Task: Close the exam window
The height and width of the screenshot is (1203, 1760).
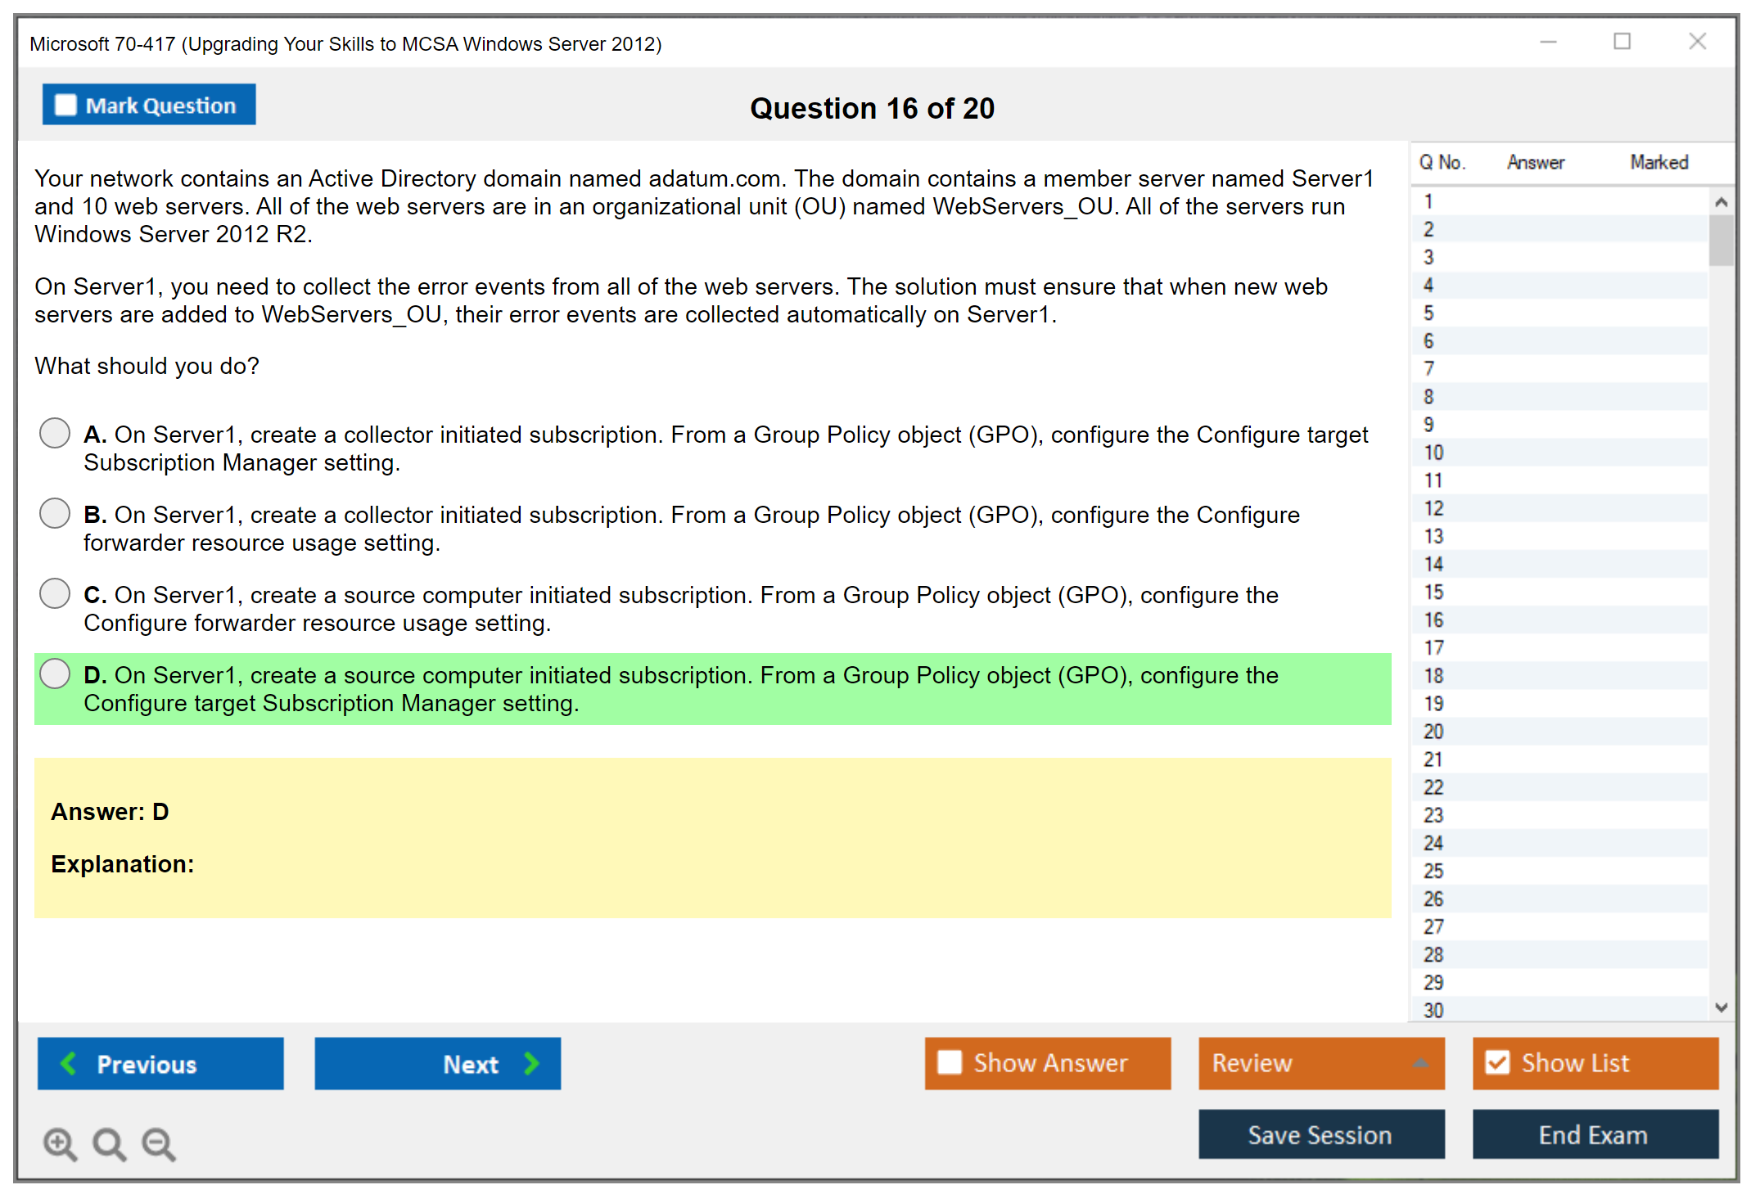Action: point(1697,42)
